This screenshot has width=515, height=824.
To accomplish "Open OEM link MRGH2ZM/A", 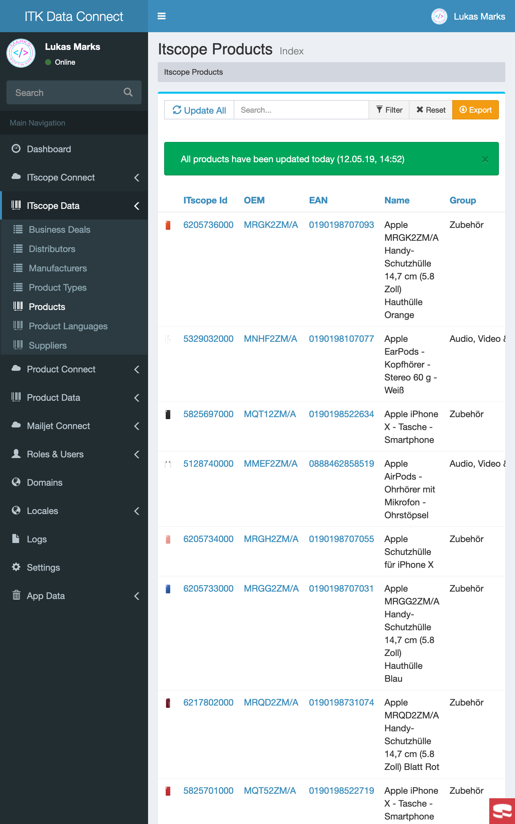I will 271,539.
